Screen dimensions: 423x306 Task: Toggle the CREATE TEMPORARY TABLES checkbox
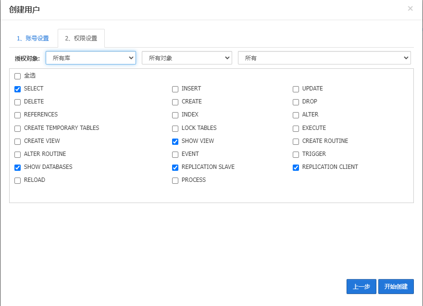coord(18,128)
